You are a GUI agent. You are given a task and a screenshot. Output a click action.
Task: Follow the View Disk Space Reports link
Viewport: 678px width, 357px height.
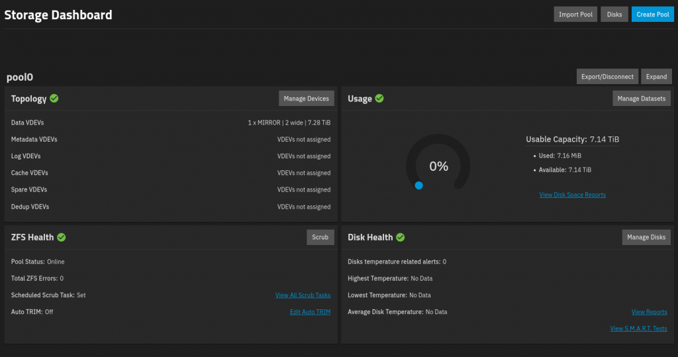(572, 195)
